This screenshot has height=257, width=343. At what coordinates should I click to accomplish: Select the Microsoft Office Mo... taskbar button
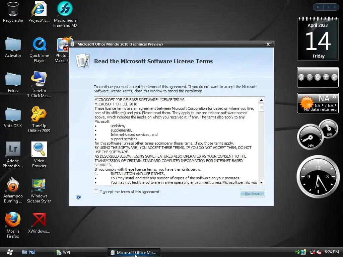click(x=134, y=252)
